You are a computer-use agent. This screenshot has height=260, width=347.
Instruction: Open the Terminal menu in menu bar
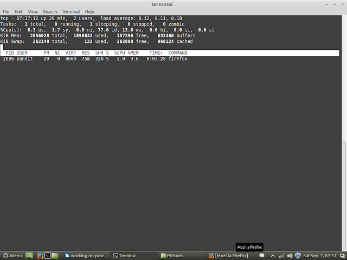[71, 12]
